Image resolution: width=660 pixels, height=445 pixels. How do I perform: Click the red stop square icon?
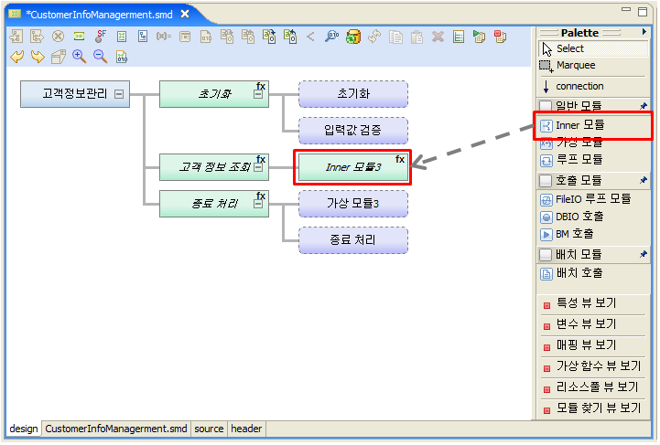[500, 37]
